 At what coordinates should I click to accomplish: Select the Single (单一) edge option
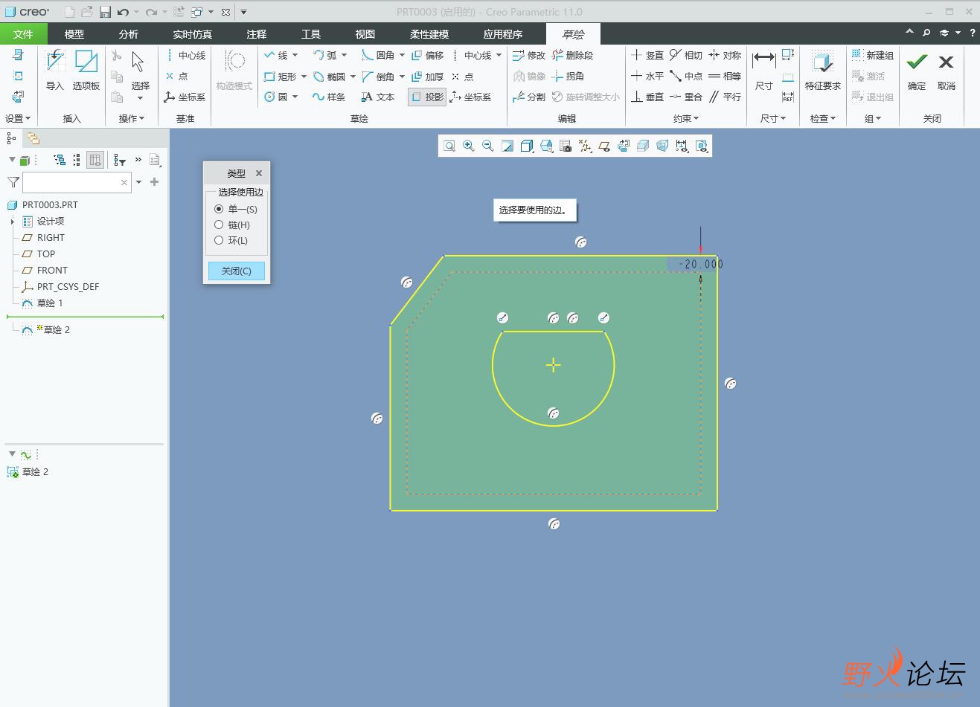(236, 209)
